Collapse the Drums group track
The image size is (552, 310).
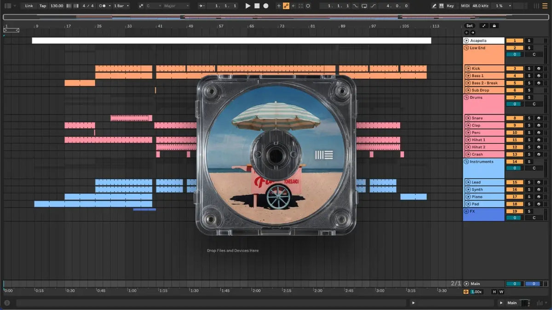466,97
